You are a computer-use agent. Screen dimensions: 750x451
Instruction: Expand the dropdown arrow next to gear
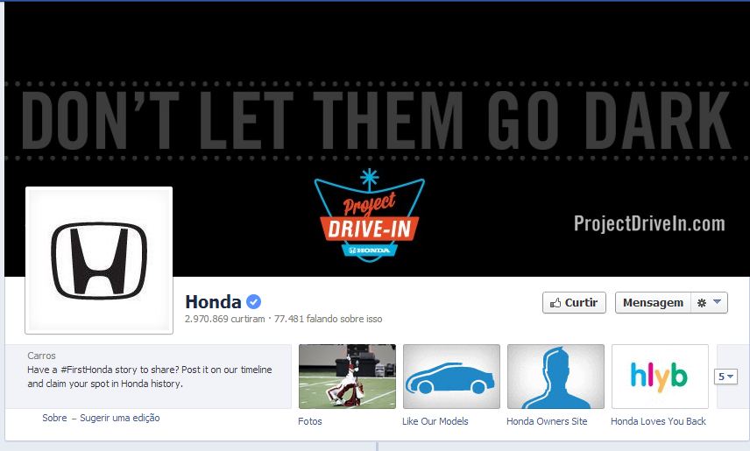pos(717,302)
